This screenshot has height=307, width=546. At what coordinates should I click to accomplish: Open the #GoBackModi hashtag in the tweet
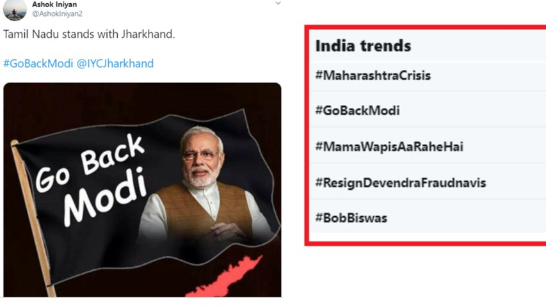tap(38, 63)
